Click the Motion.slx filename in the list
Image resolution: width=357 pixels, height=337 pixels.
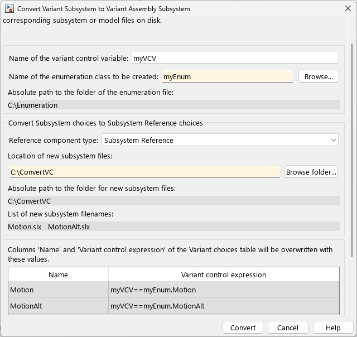tap(25, 227)
